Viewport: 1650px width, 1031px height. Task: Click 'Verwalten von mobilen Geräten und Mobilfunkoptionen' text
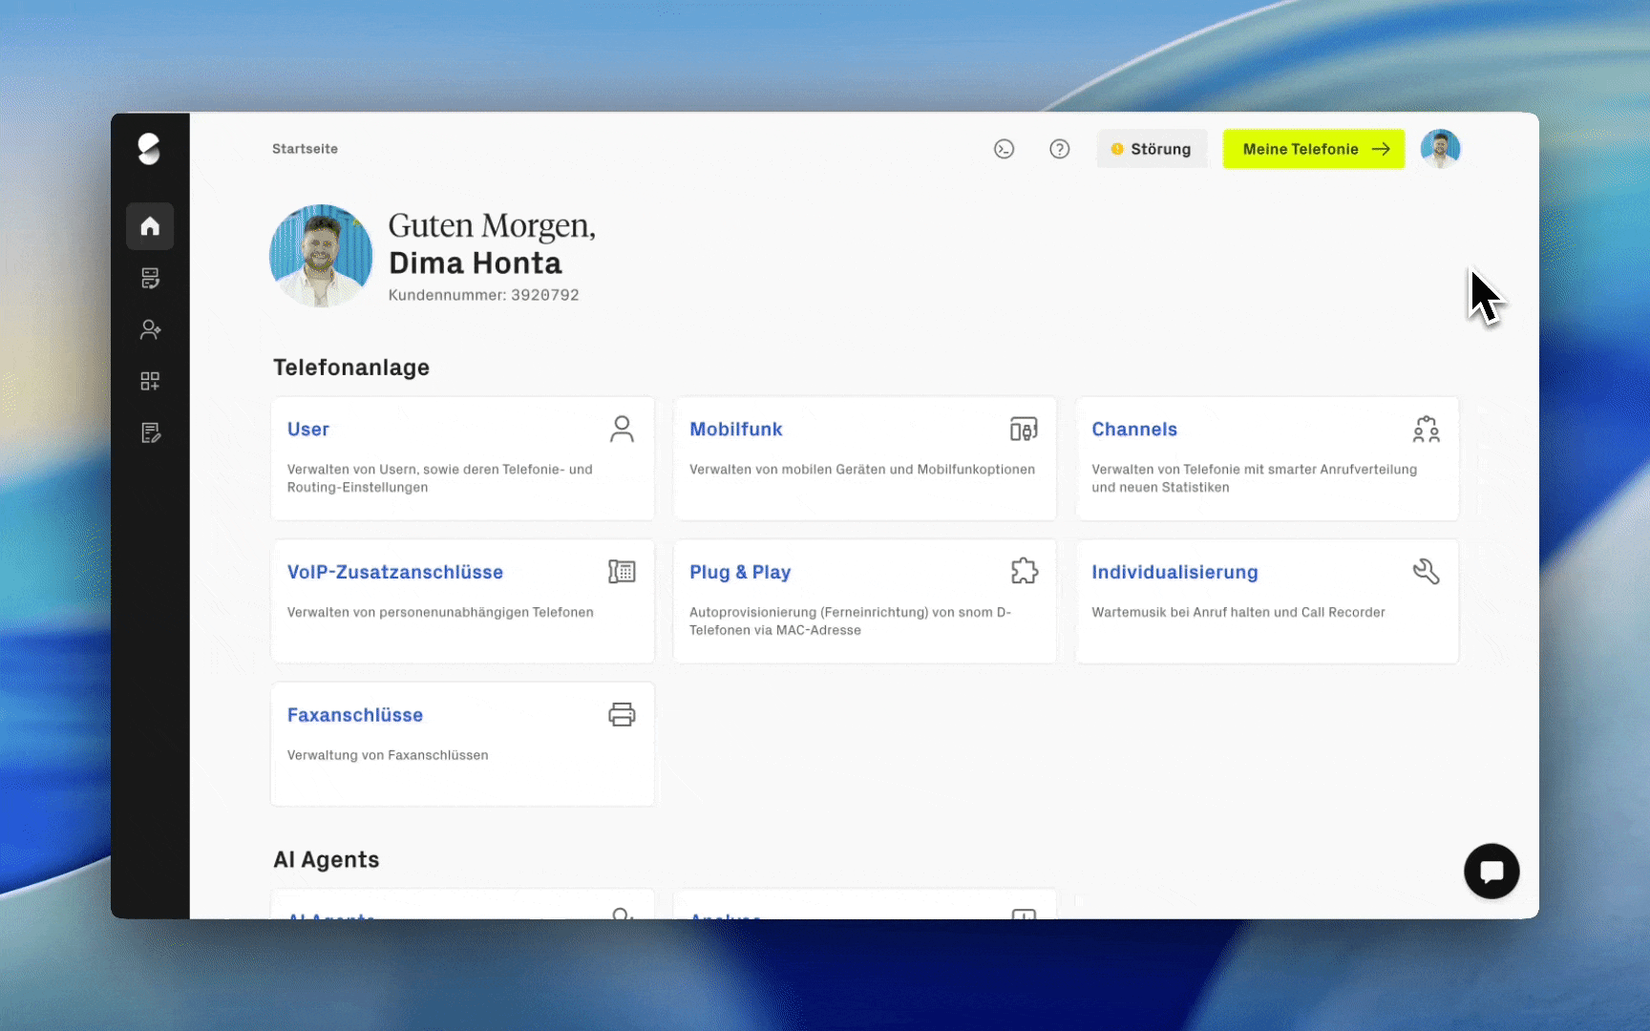click(x=862, y=469)
